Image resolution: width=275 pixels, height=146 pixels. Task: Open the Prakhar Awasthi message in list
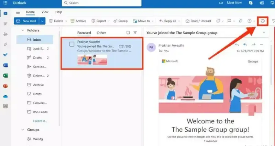pos(102,53)
